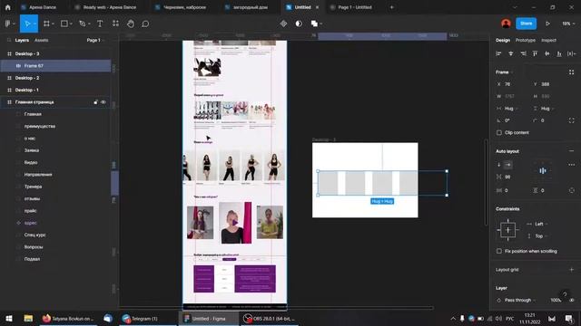Open the help question mark button
Viewport: 581px width, 326px height.
[565, 294]
